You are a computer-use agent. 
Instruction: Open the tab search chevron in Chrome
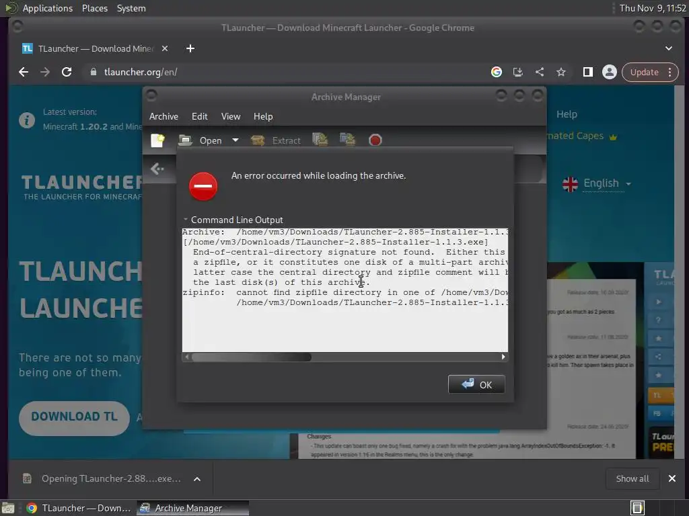[x=668, y=48]
